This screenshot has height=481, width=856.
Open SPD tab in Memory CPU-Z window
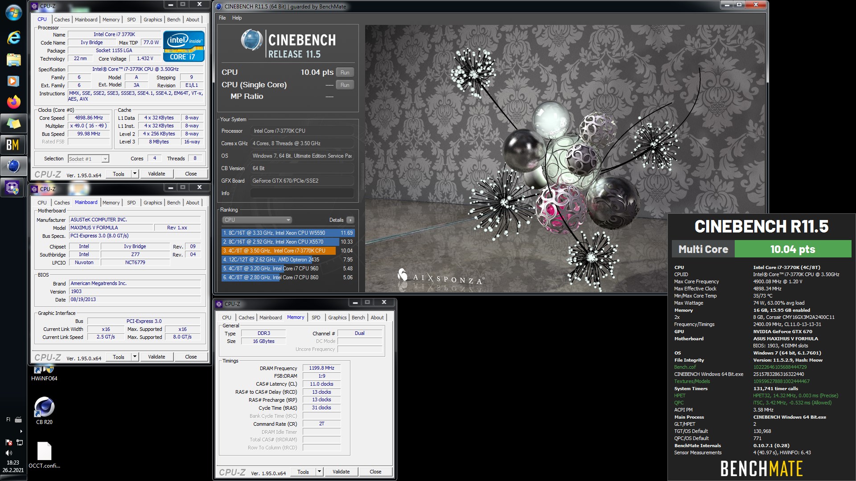click(x=316, y=318)
